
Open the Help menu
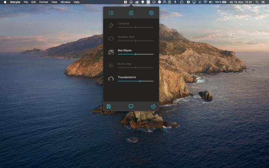pos(76,2)
